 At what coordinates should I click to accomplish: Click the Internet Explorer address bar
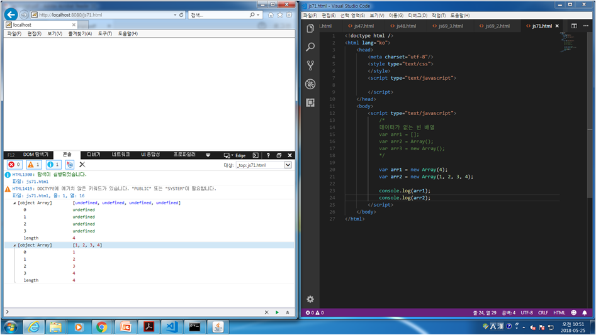tap(102, 15)
